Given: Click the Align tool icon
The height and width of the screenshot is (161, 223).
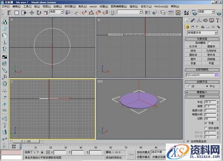Looking at the screenshot, I should [x=155, y=13].
